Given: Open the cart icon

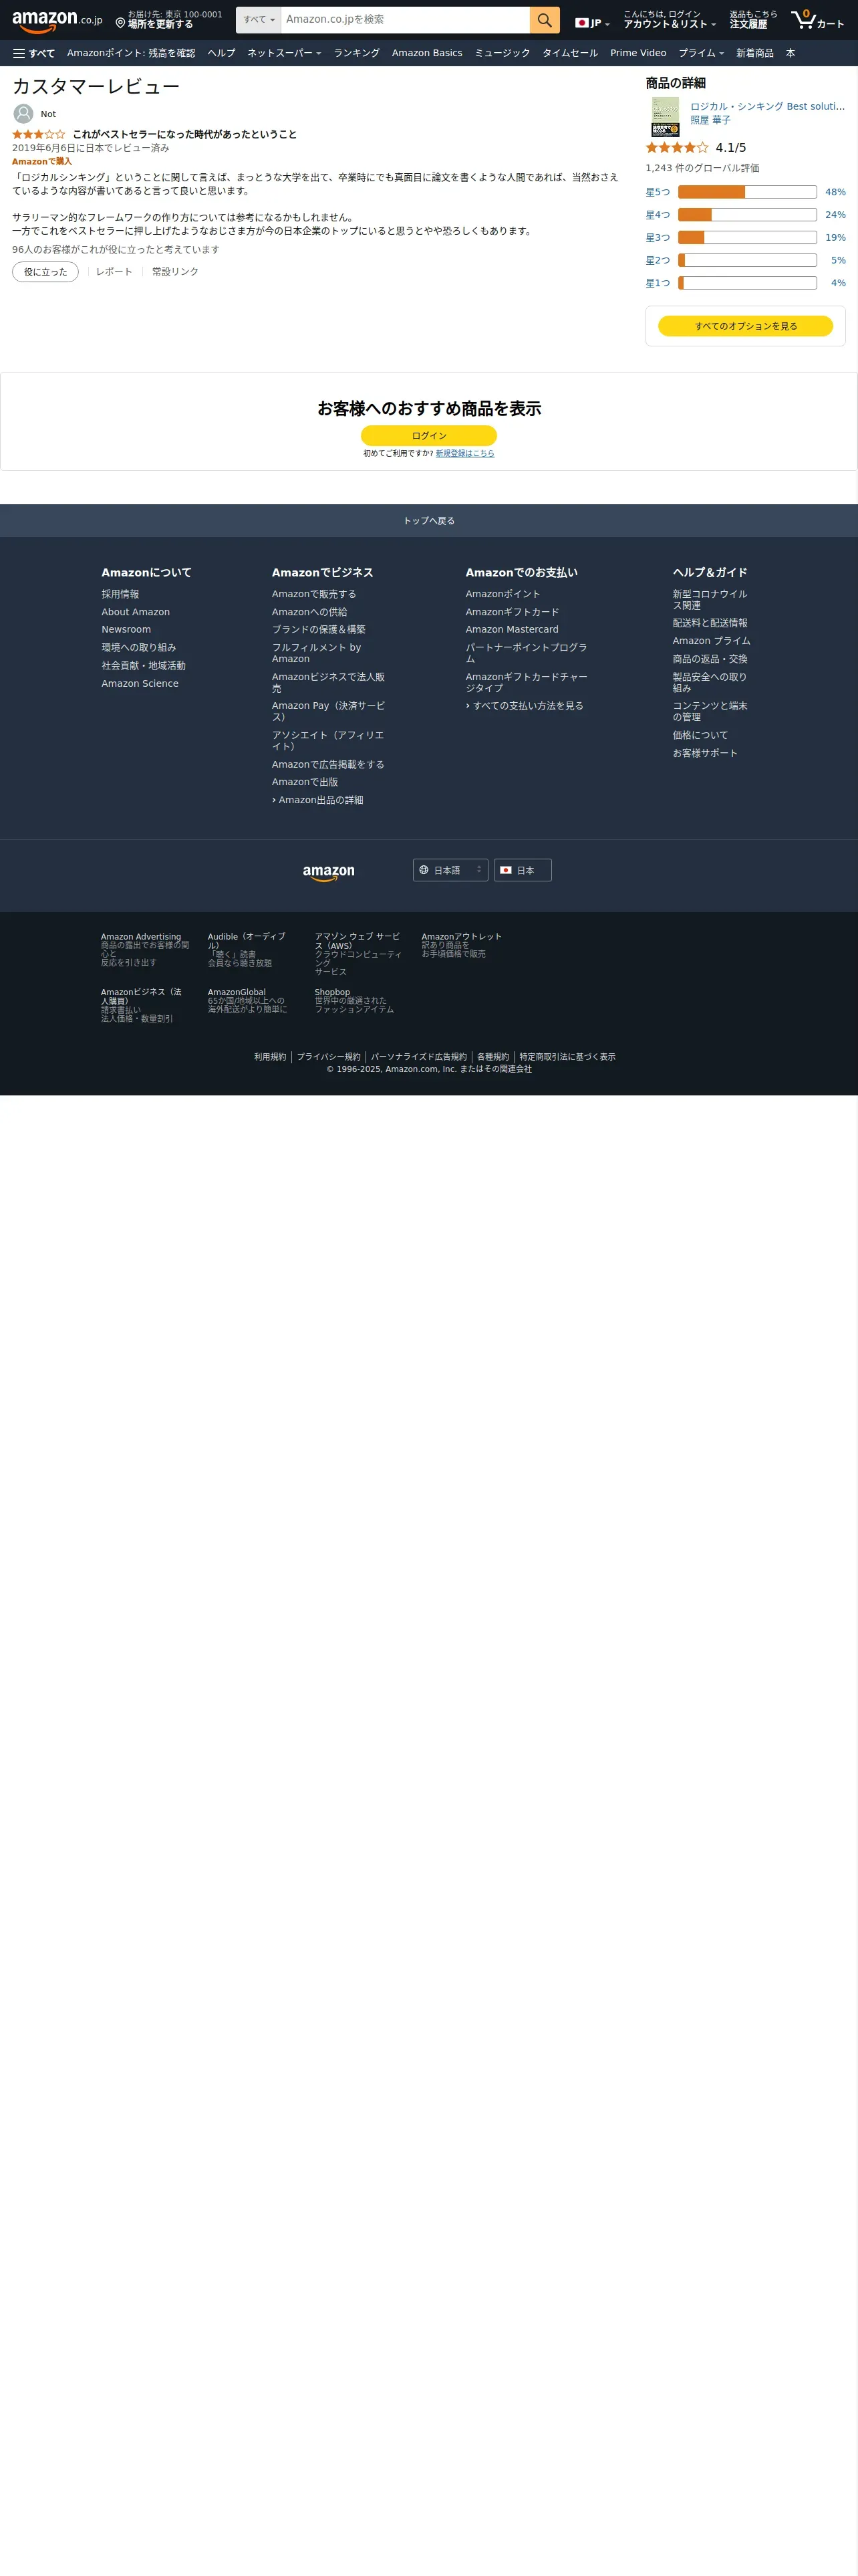Looking at the screenshot, I should [817, 20].
